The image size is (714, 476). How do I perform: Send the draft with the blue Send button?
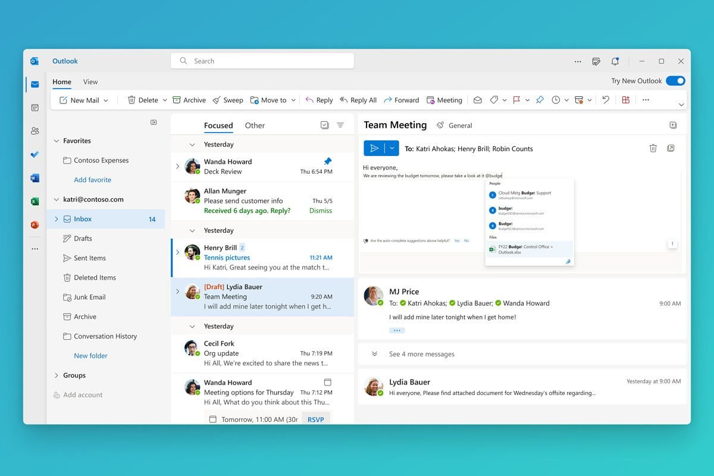374,148
